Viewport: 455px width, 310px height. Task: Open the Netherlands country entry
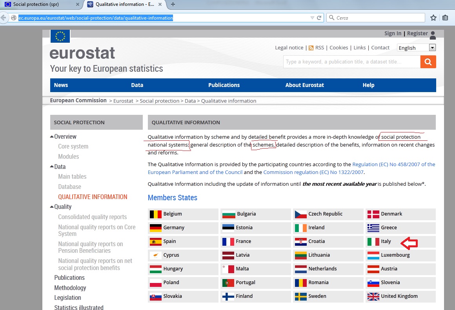pyautogui.click(x=328, y=269)
